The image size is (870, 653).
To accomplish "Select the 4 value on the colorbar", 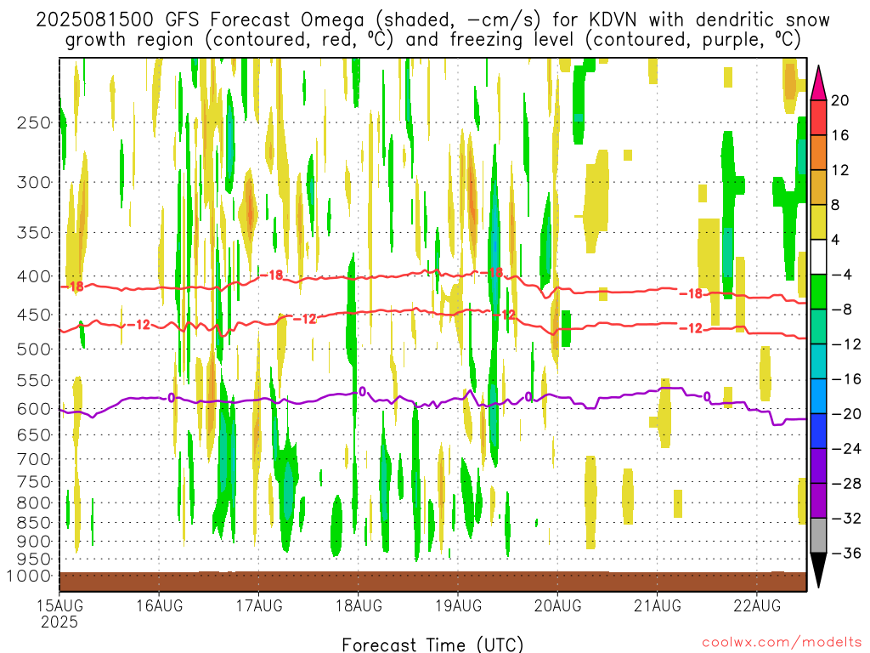I will [836, 240].
